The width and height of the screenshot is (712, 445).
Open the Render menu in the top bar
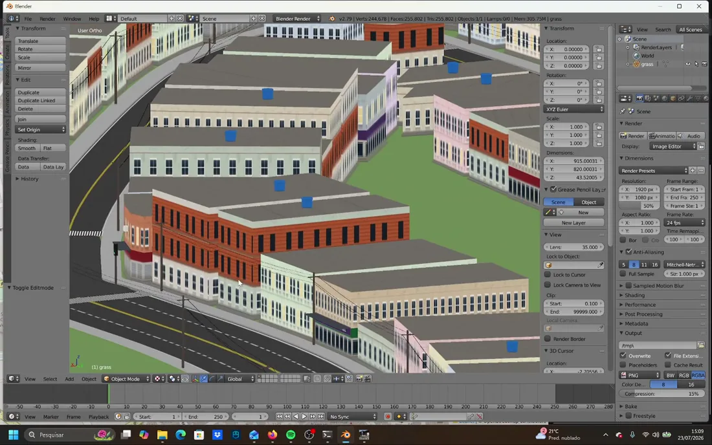coord(47,19)
